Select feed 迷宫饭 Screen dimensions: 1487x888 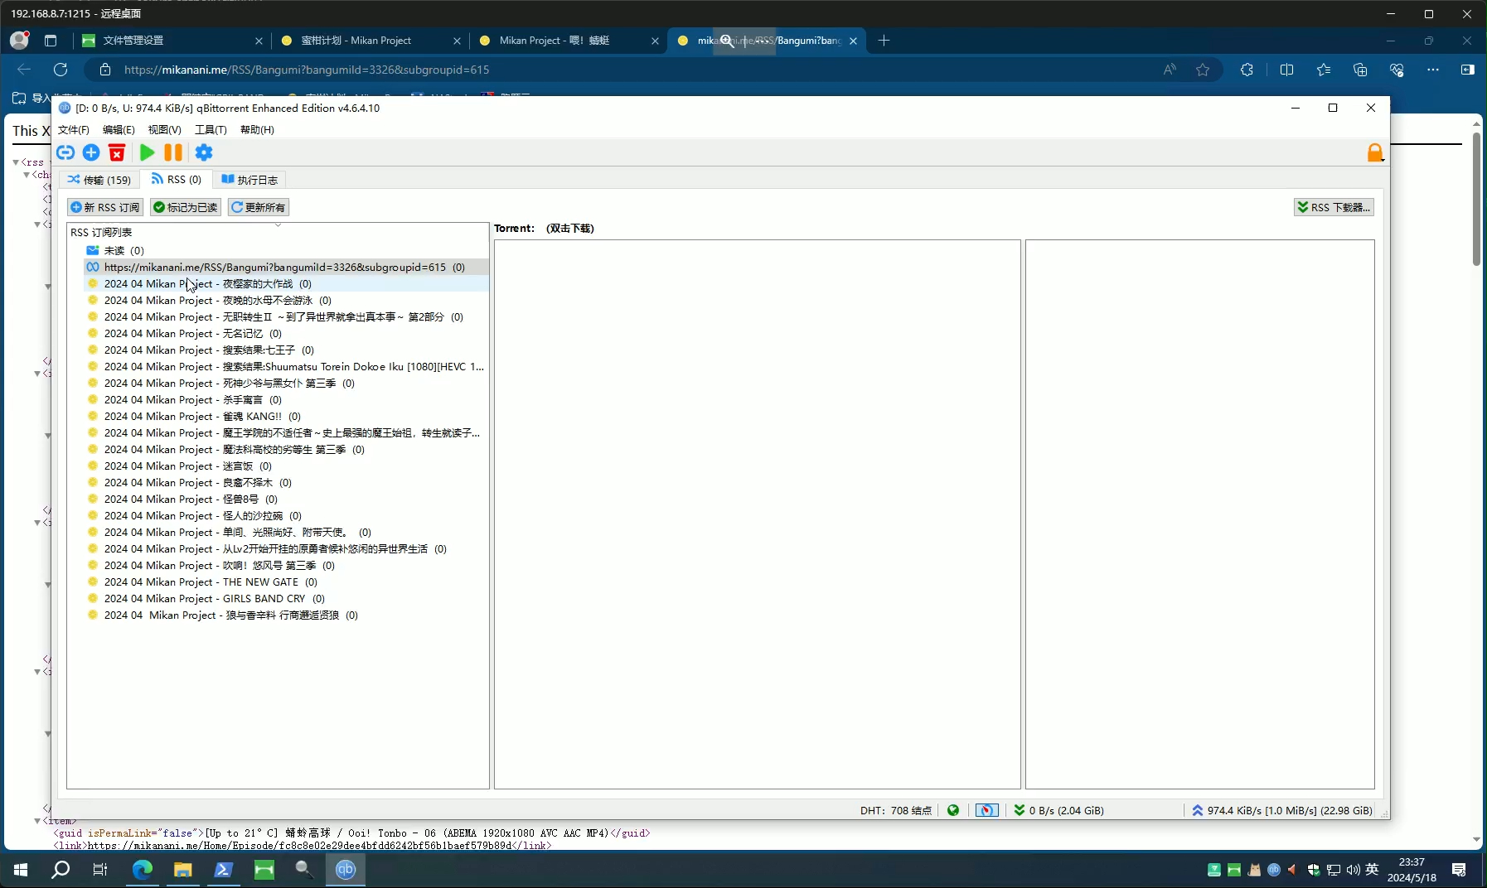(x=286, y=466)
